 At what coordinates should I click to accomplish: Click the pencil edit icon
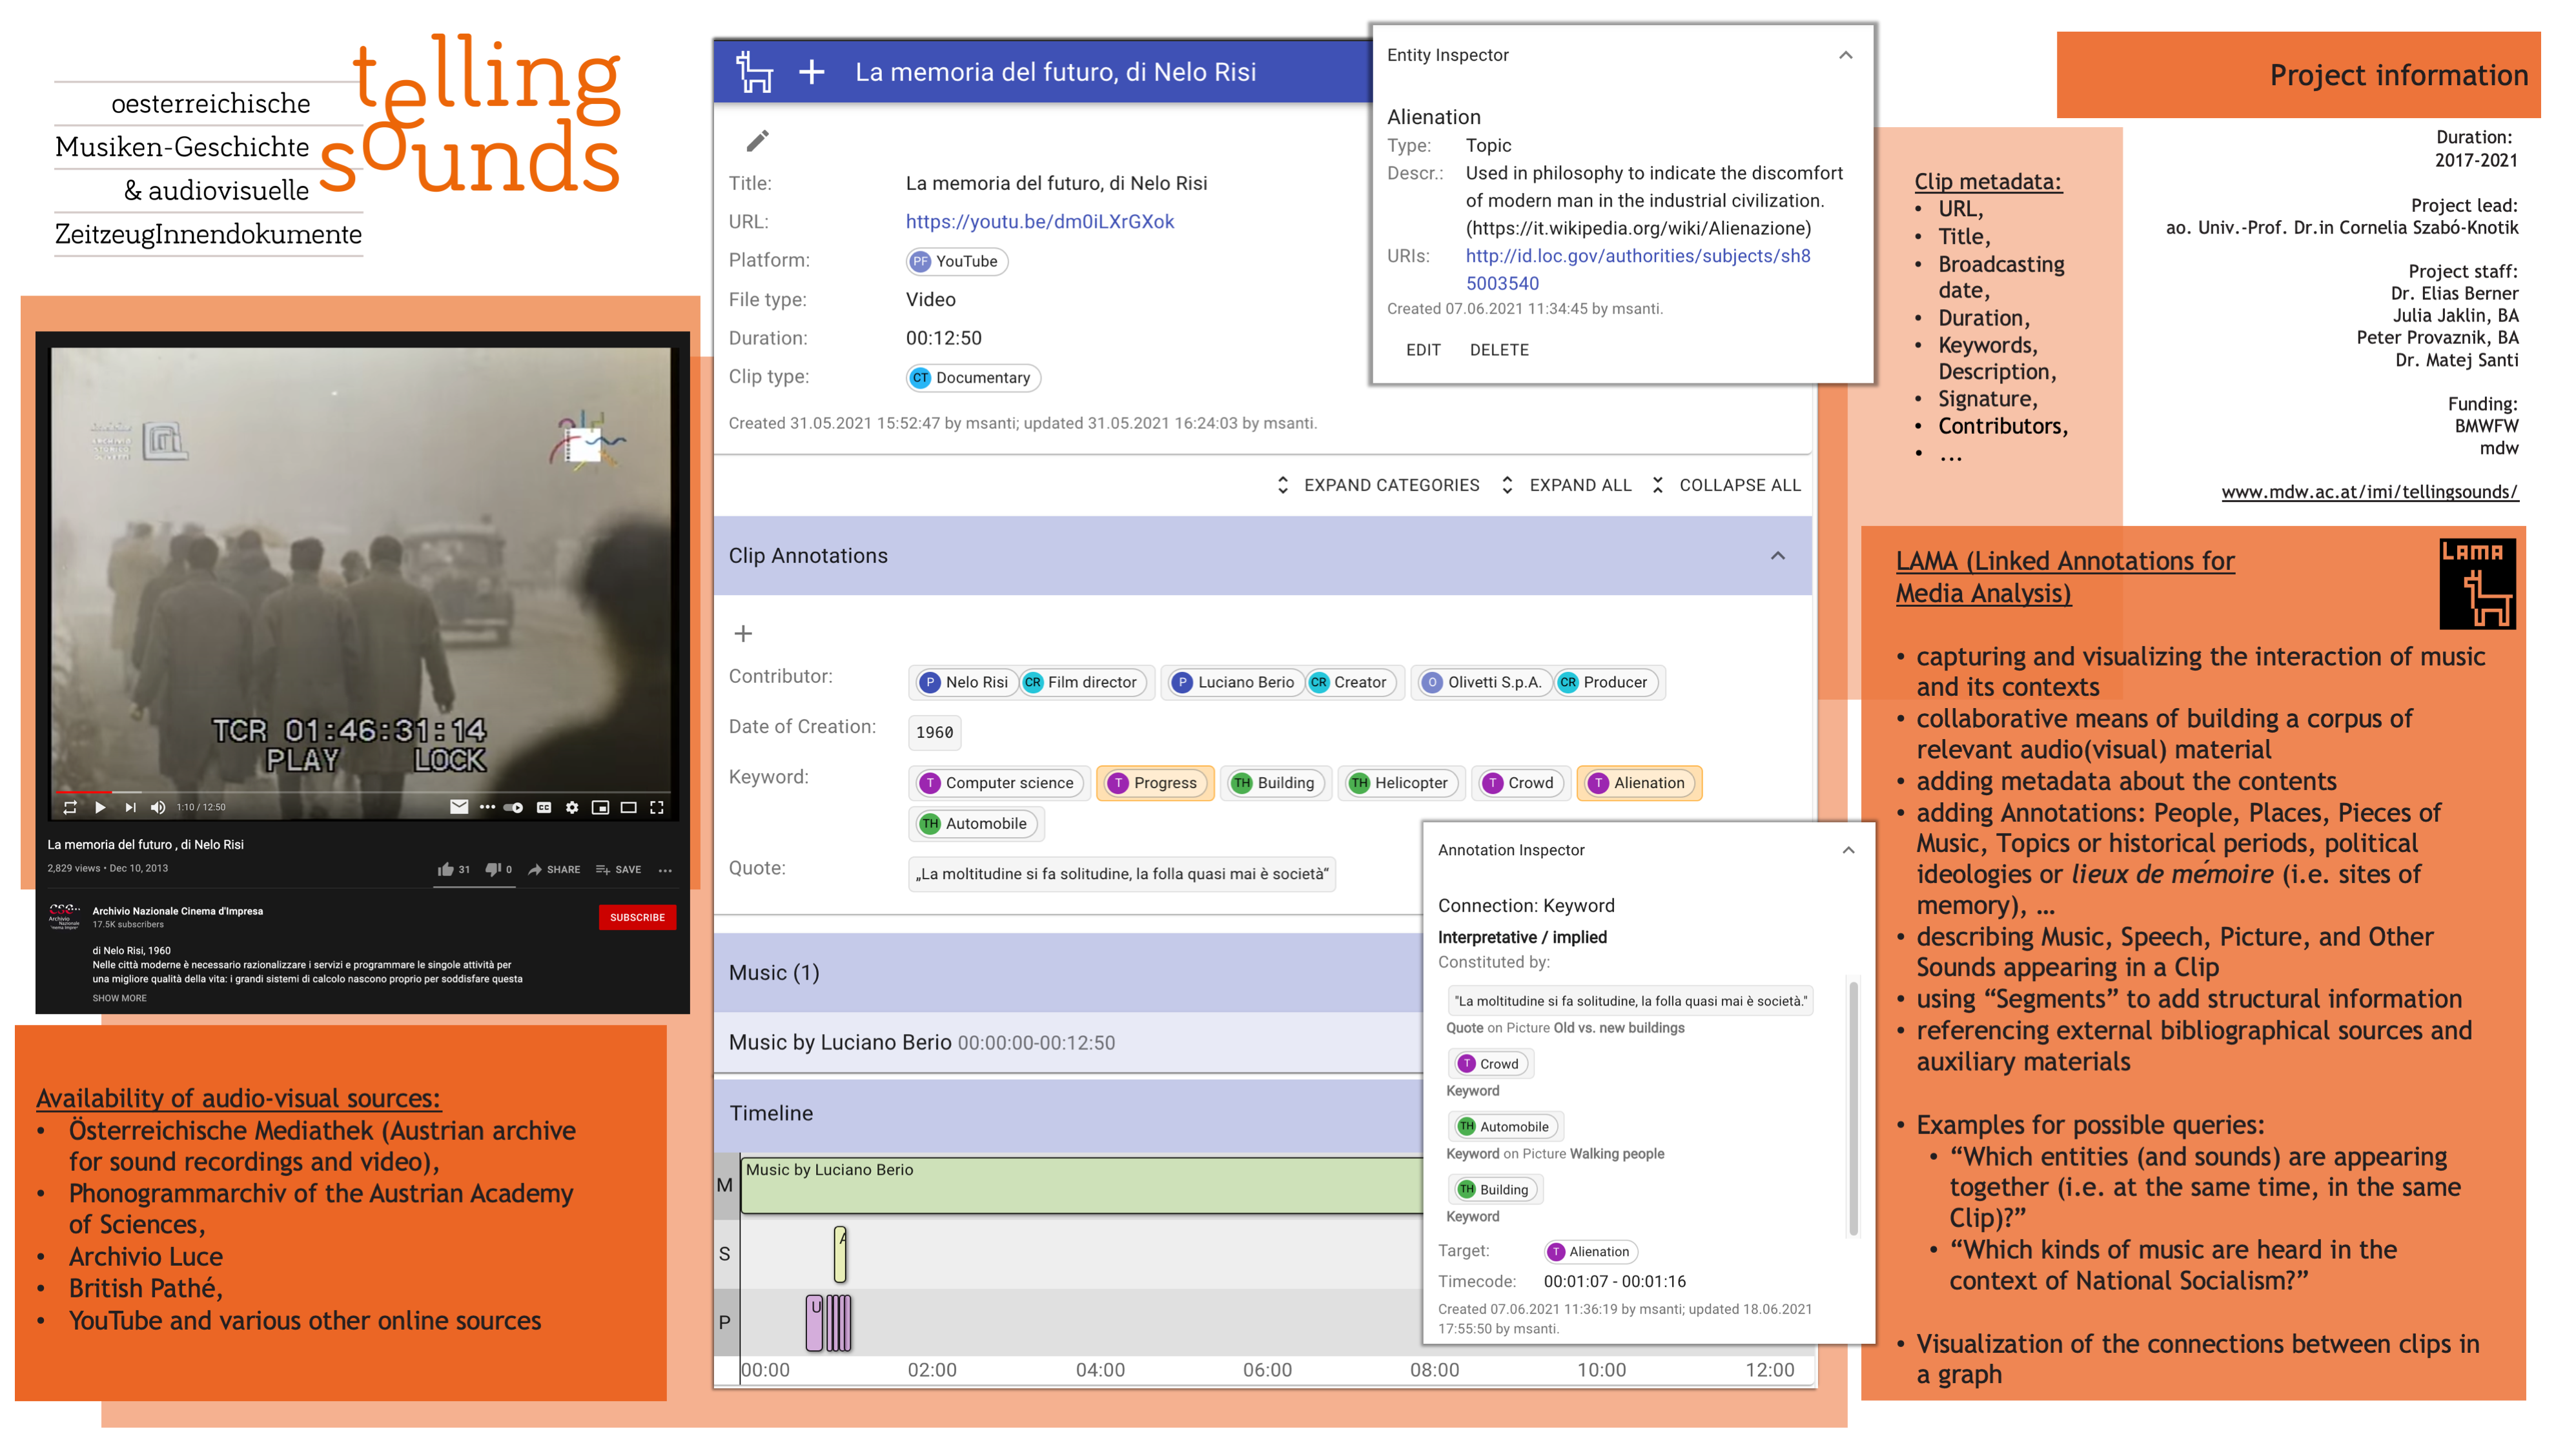tap(757, 141)
